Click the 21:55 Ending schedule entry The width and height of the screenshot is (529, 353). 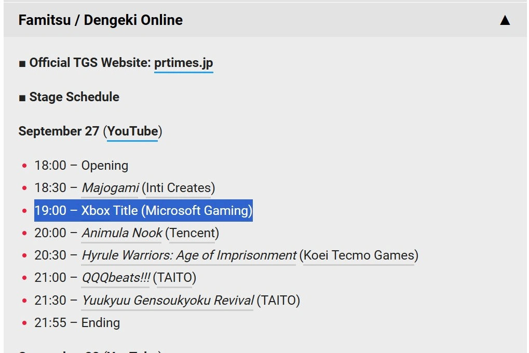point(77,322)
